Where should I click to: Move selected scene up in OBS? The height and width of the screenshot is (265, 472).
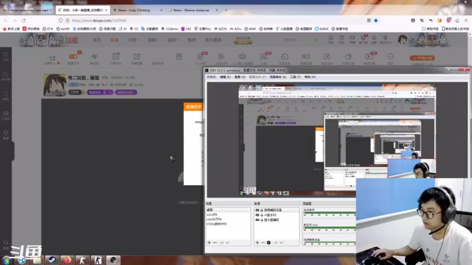[x=222, y=243]
